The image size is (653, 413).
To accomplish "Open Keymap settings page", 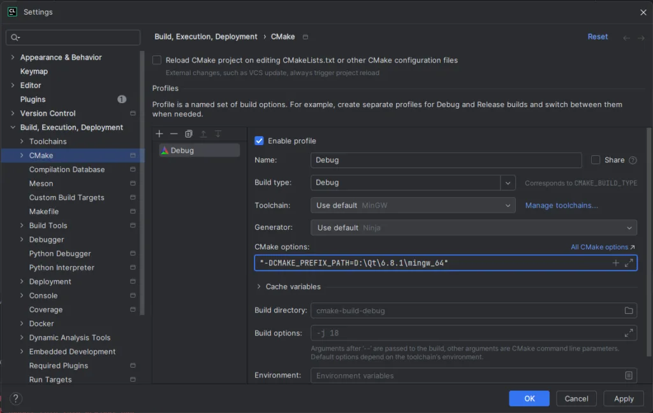I will coord(34,71).
